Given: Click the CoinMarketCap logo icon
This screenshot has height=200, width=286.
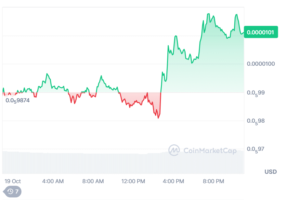Looking at the screenshot, I should point(174,150).
